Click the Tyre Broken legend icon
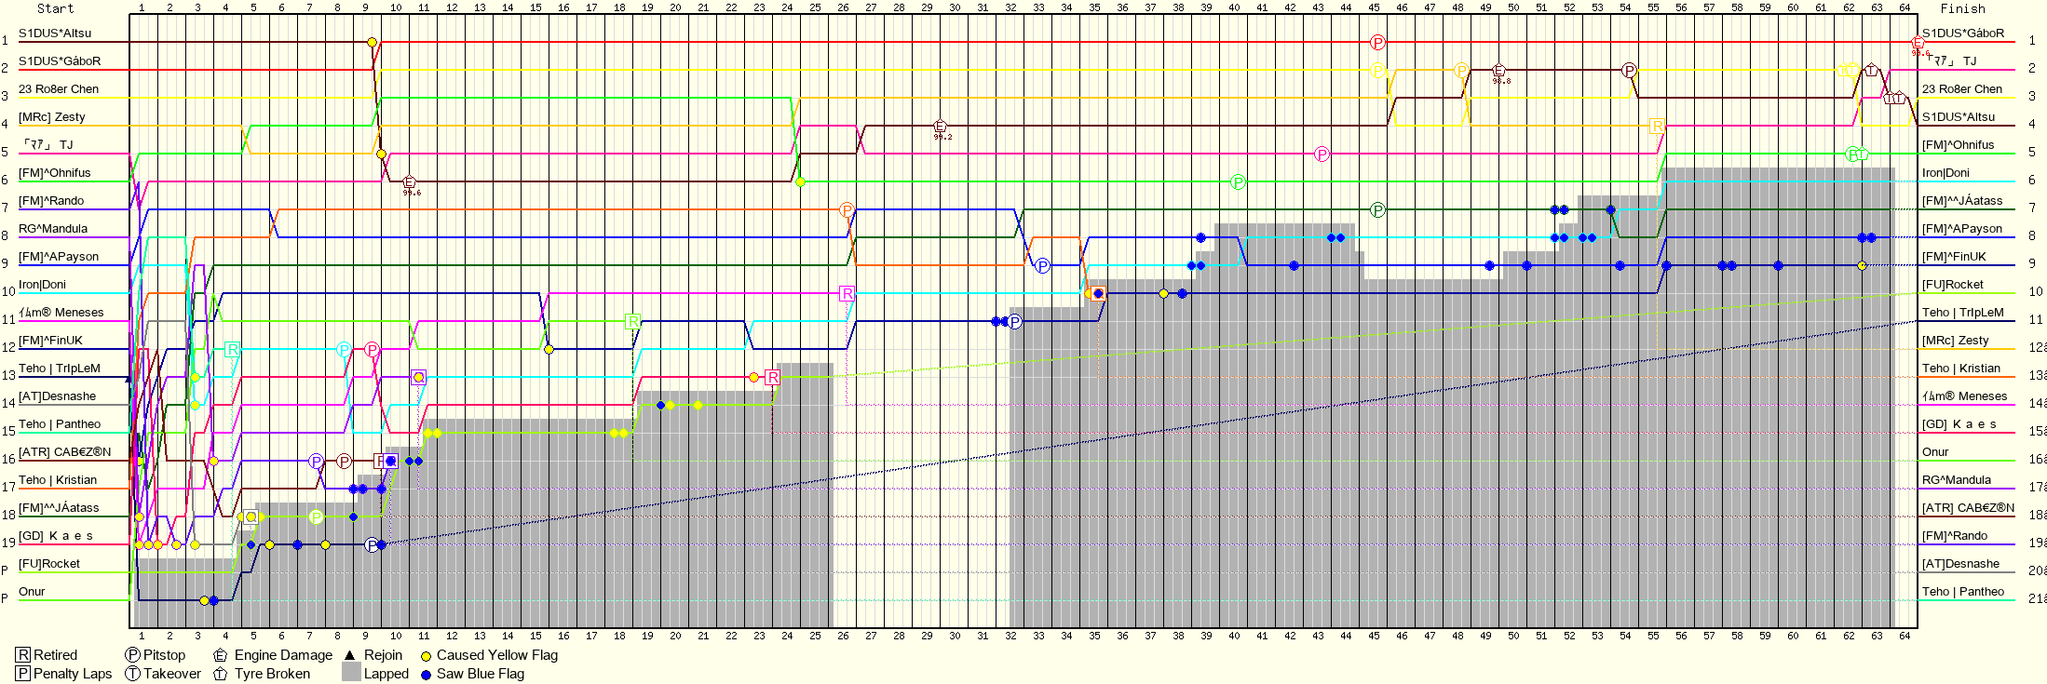 [x=221, y=674]
